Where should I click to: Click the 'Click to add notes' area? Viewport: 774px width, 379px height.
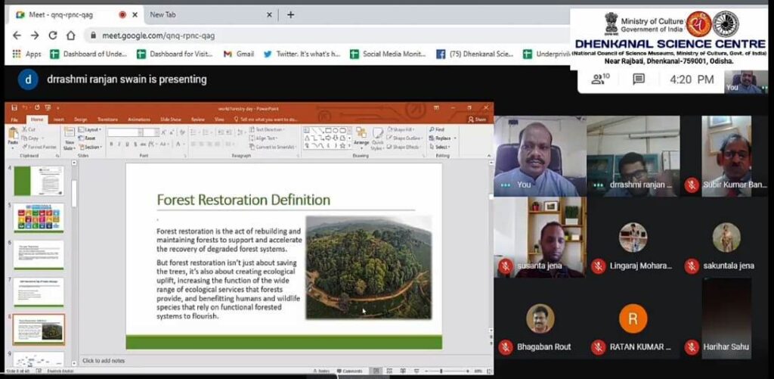click(104, 361)
